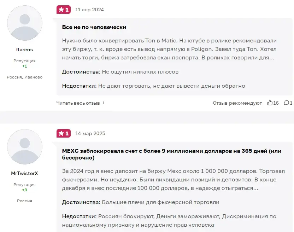
Task: Click the Отзыв рекомендуют label
Action: tap(237, 103)
